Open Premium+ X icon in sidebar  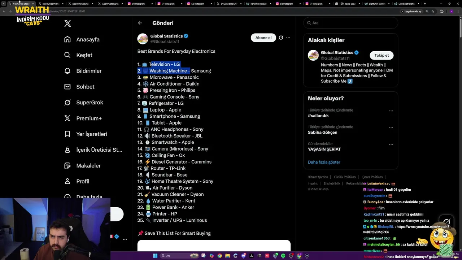[67, 118]
